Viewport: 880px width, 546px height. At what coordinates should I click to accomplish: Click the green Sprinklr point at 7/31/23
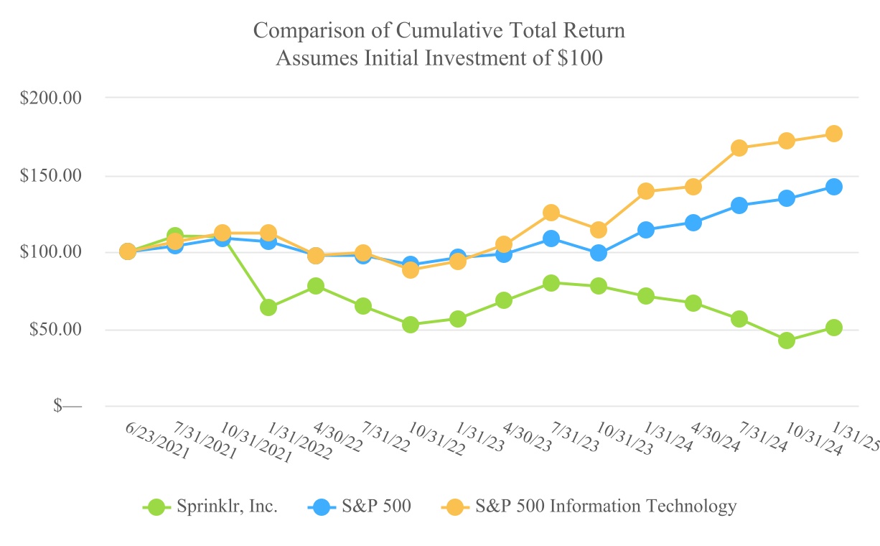click(551, 283)
